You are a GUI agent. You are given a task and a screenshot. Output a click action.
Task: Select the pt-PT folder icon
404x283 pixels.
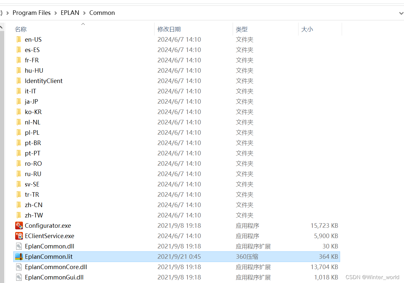[x=19, y=153]
